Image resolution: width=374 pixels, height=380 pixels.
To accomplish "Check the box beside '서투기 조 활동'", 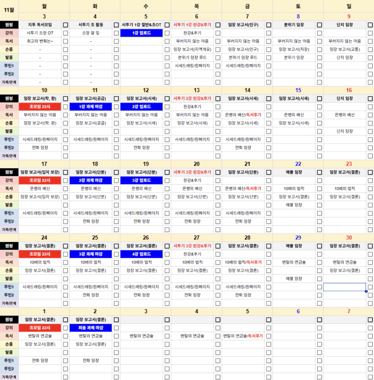I will click(x=116, y=25).
